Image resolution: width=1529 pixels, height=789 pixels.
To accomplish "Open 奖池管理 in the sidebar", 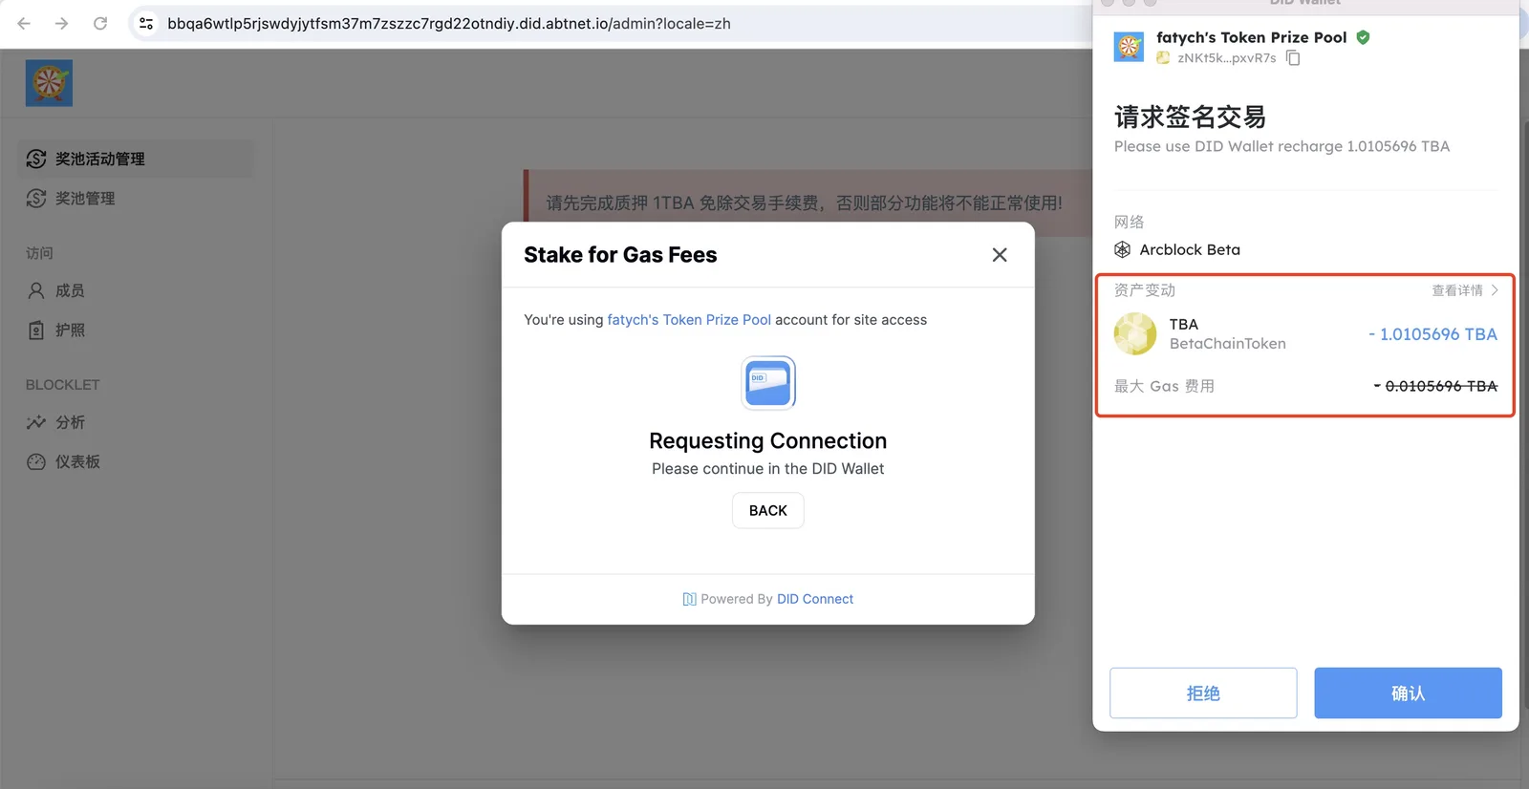I will [x=136, y=198].
